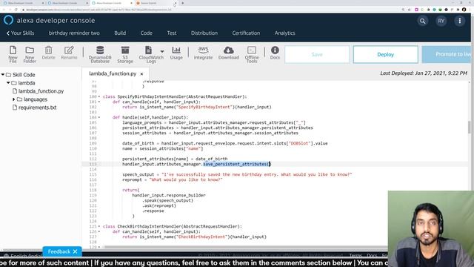
Task: Click the New File toolbar icon
Action: 13,54
